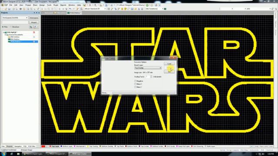
Task: Switch to the PcbDoc document tab
Action: (74, 13)
